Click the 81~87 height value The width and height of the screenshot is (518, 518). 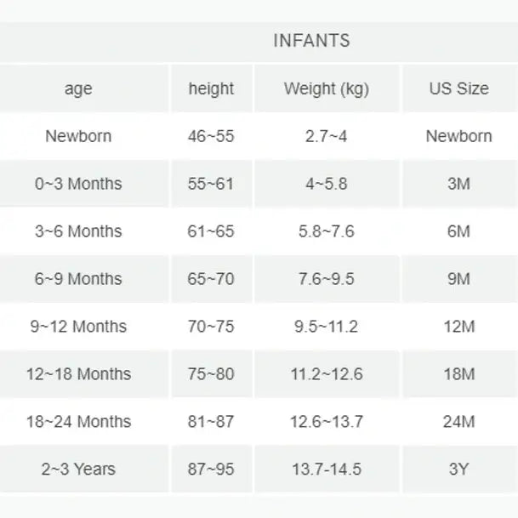tap(211, 422)
